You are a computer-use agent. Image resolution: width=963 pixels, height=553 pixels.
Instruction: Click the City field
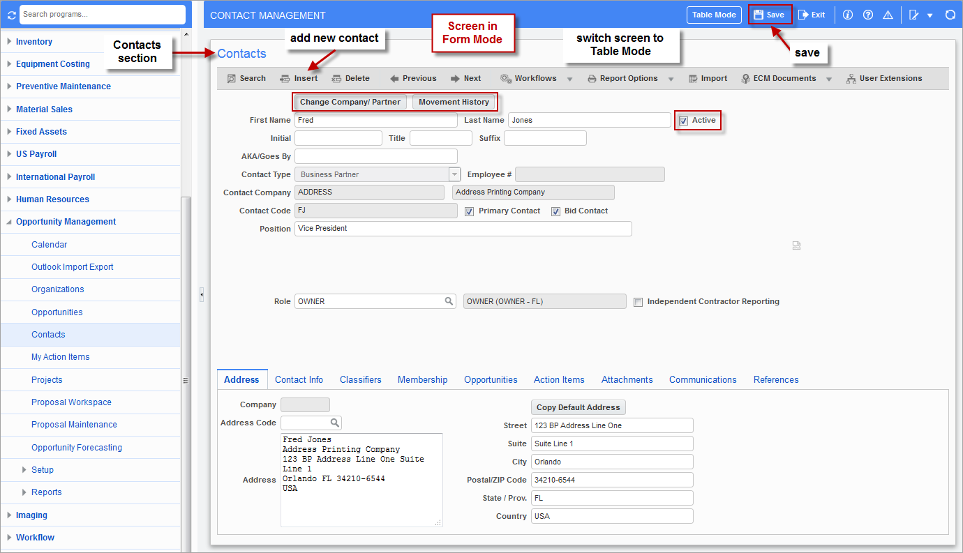point(612,462)
